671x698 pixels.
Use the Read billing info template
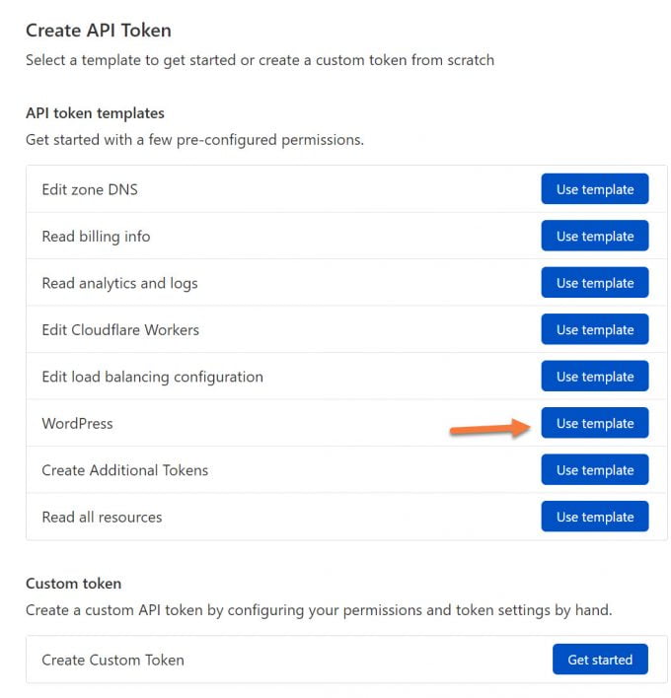click(594, 237)
